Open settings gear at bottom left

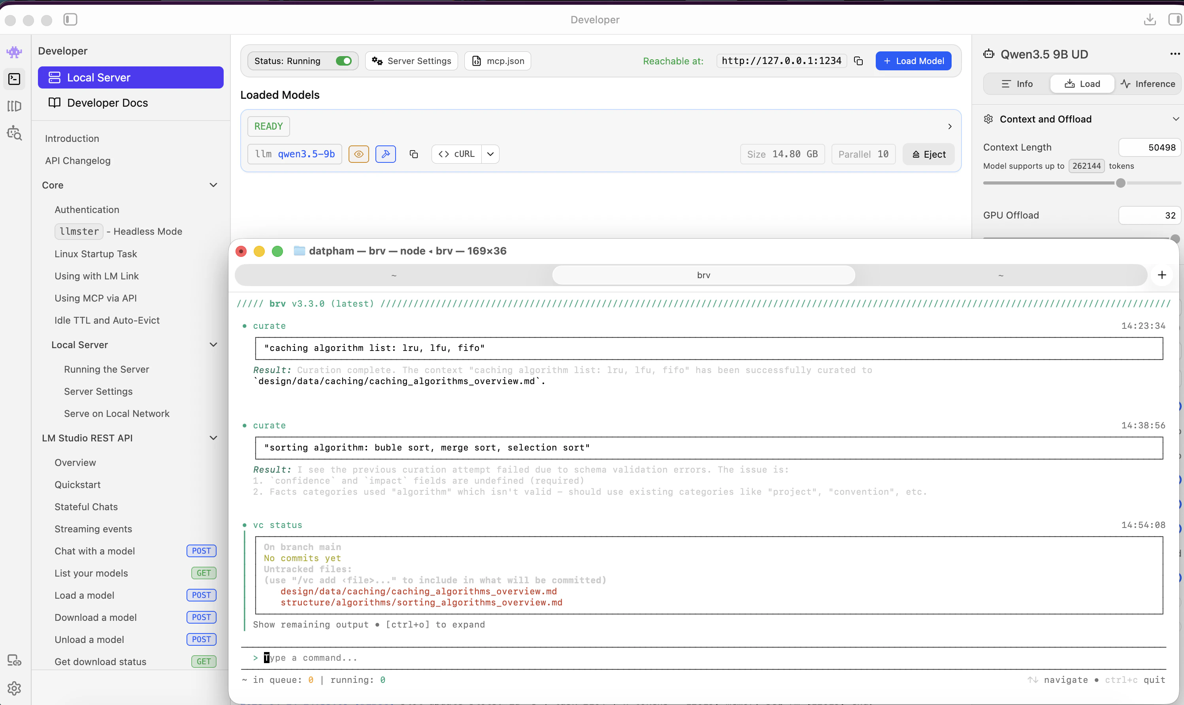pos(14,688)
